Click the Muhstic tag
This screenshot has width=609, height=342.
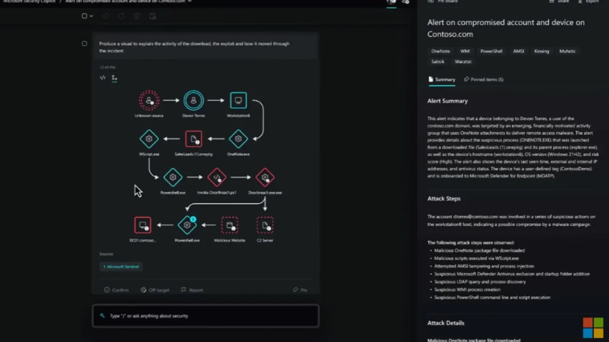567,51
